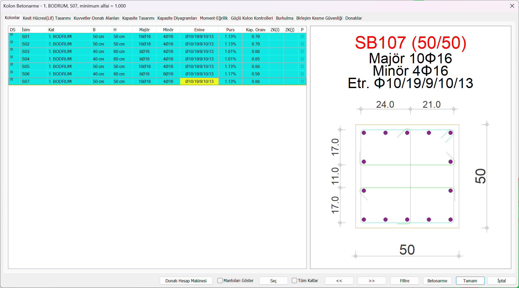Image resolution: width=519 pixels, height=288 pixels.
Task: Switch to Burkulma tab
Action: pyautogui.click(x=285, y=18)
